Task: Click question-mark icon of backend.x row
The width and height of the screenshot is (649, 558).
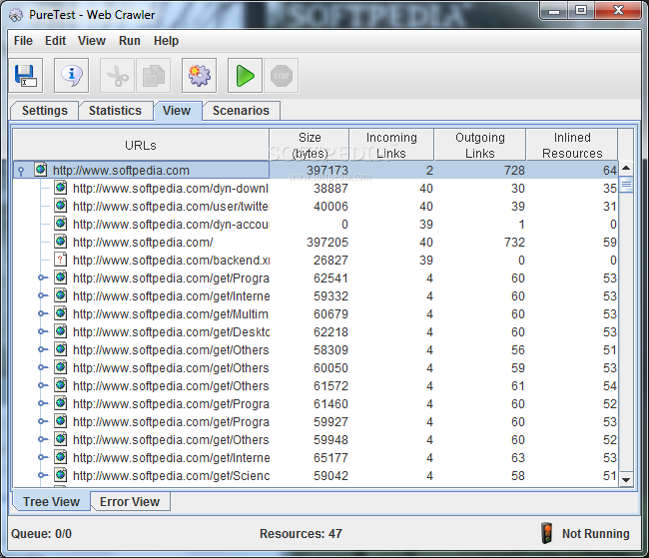Action: (x=61, y=260)
